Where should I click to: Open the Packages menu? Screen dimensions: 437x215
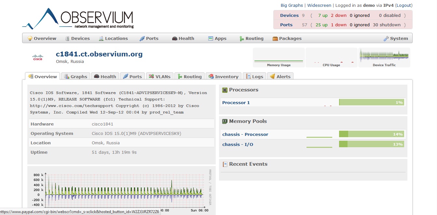[x=287, y=38]
